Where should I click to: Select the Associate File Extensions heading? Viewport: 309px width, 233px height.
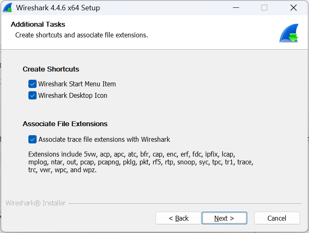(x=65, y=124)
